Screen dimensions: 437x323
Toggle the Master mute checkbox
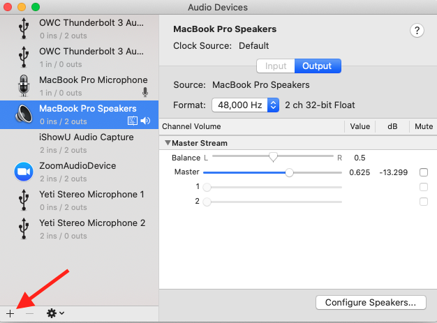click(423, 172)
